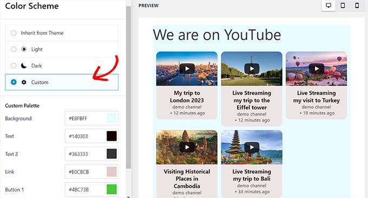
Task: Click '12 minutes ago' under London video
Action: 189,113
